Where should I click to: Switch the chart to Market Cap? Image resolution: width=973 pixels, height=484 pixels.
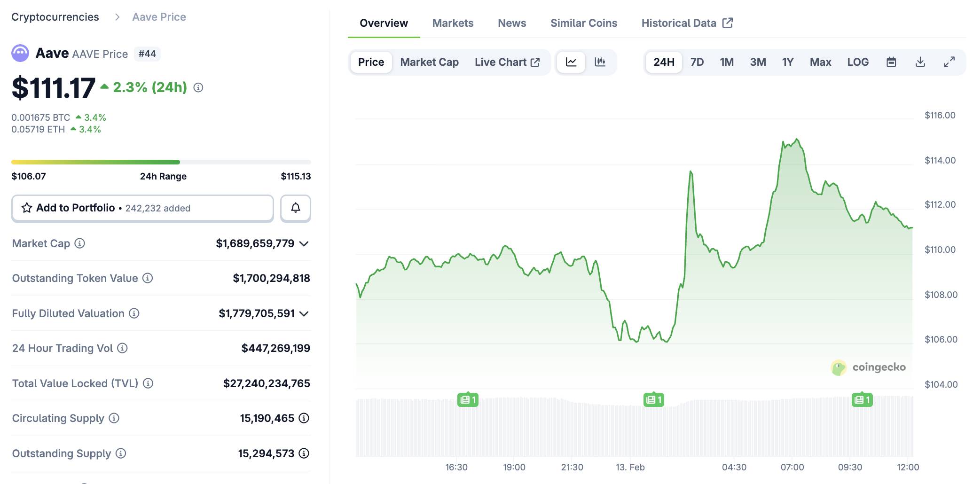tap(429, 62)
